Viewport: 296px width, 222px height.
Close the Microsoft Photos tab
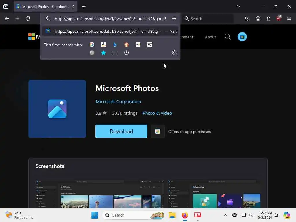point(73,7)
